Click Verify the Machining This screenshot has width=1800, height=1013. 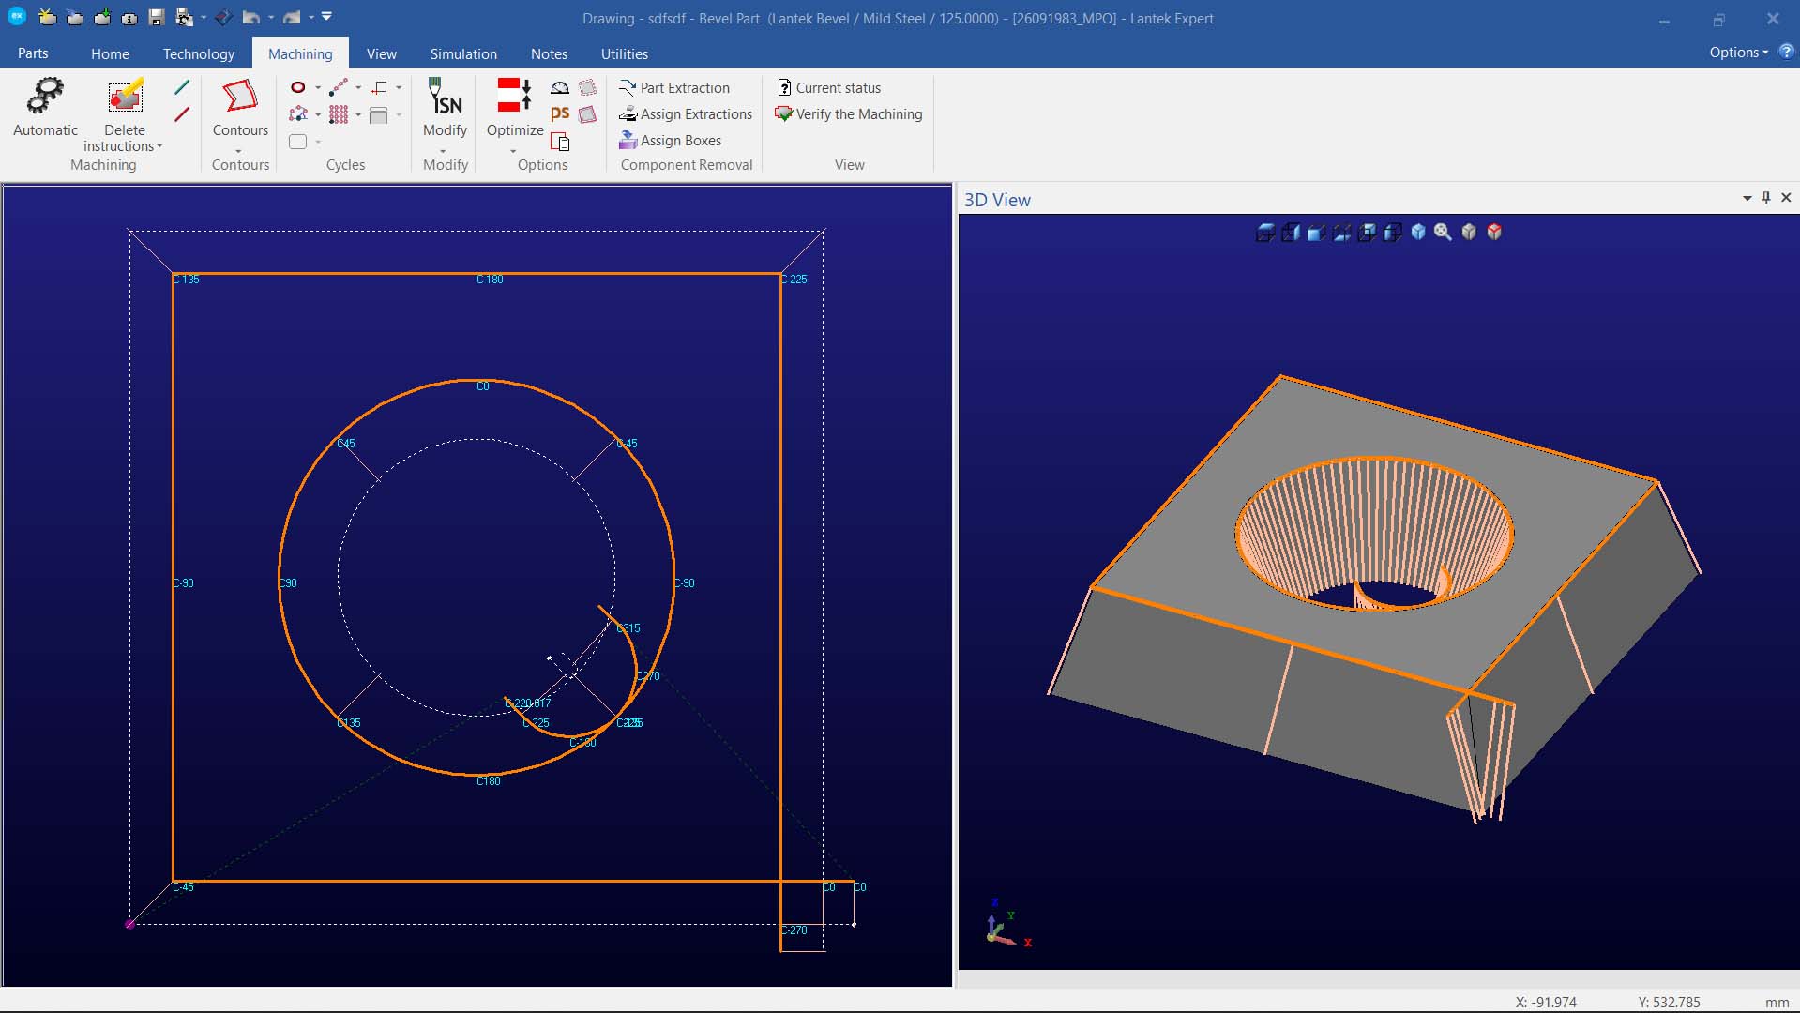click(x=849, y=113)
